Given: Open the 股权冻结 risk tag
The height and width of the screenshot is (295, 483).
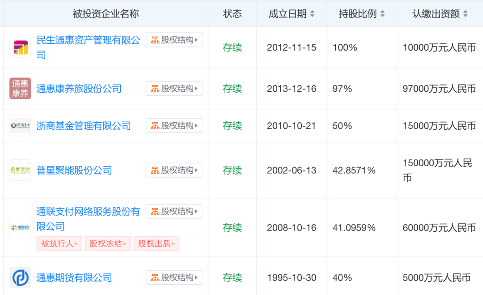Looking at the screenshot, I should tap(108, 244).
